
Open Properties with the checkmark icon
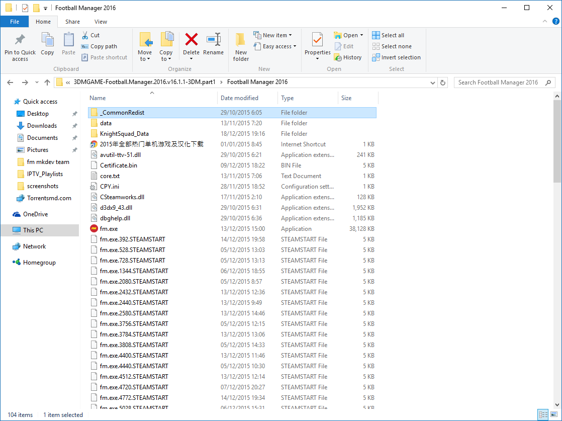click(x=318, y=39)
